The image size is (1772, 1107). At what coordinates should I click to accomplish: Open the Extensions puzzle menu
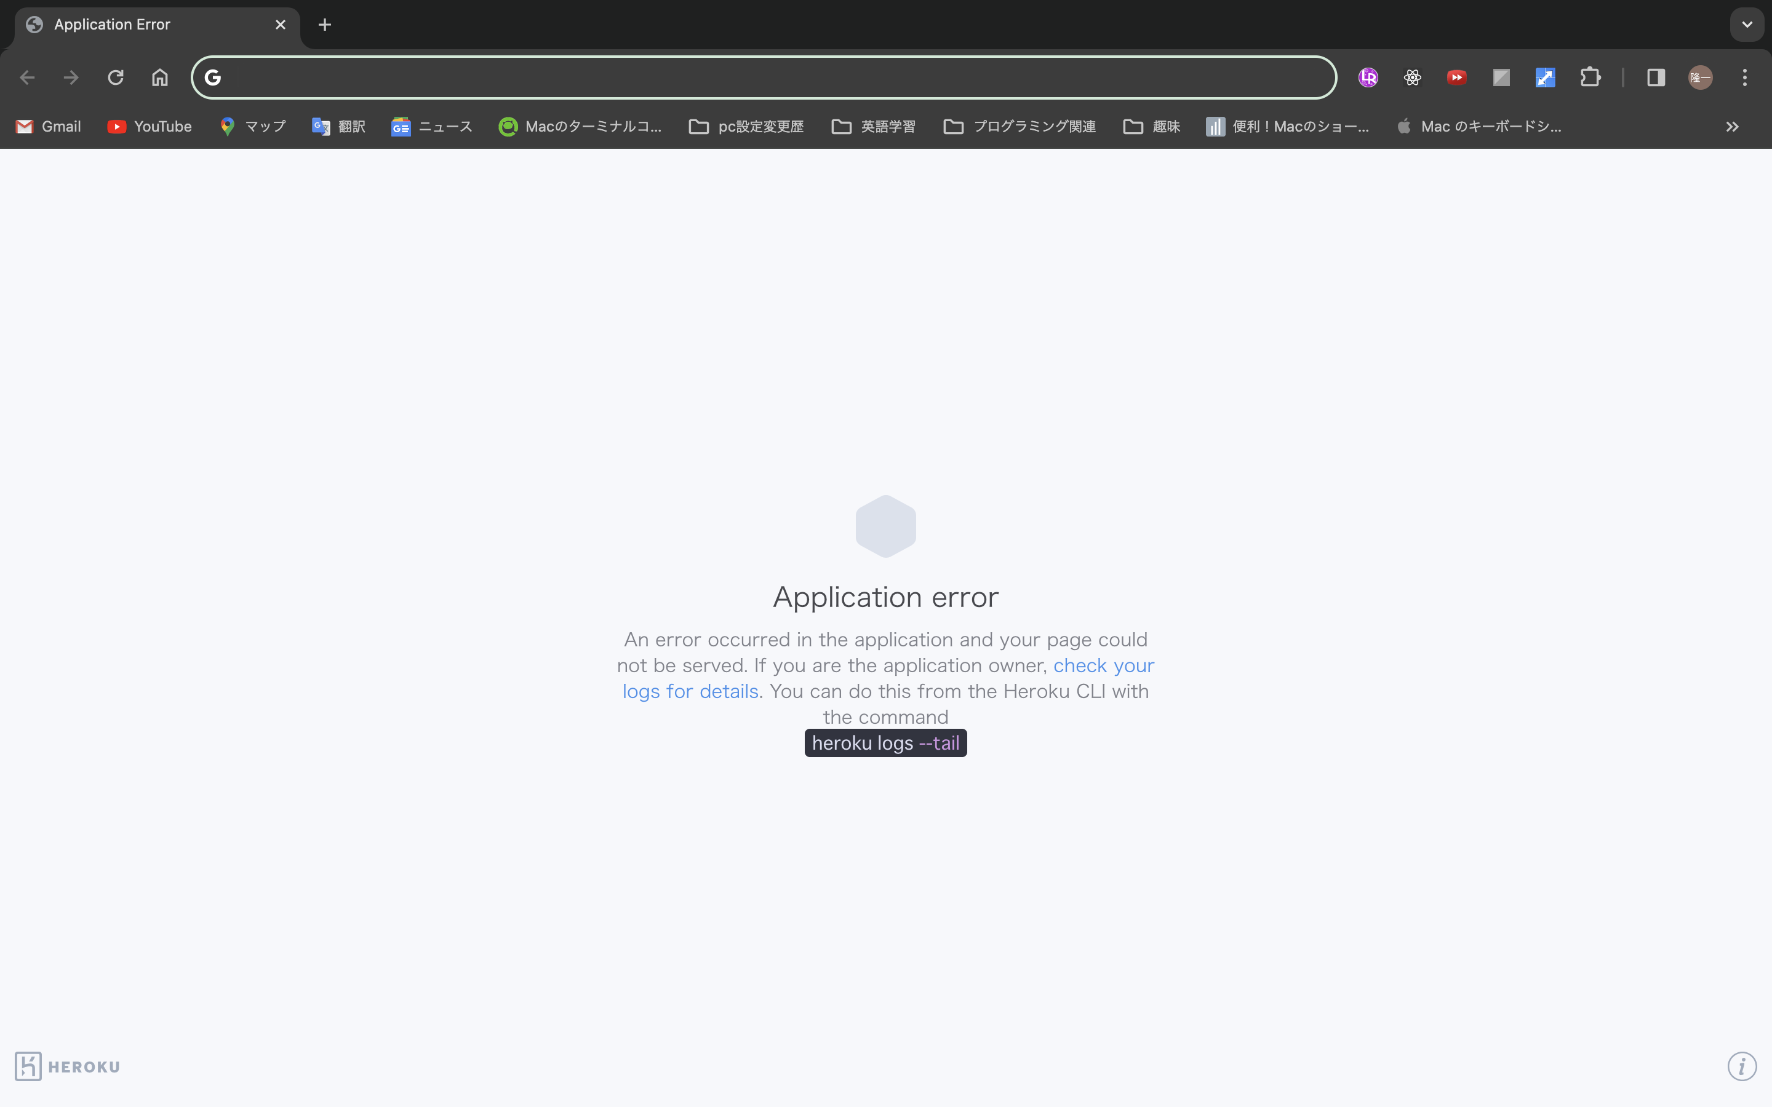(1590, 77)
